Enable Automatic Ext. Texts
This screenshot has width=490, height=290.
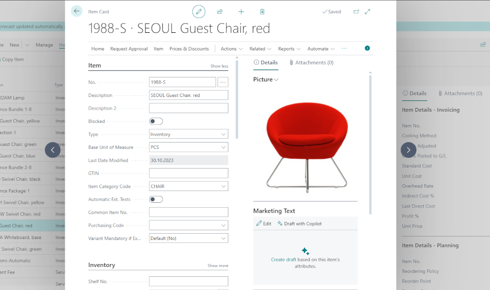tap(156, 199)
